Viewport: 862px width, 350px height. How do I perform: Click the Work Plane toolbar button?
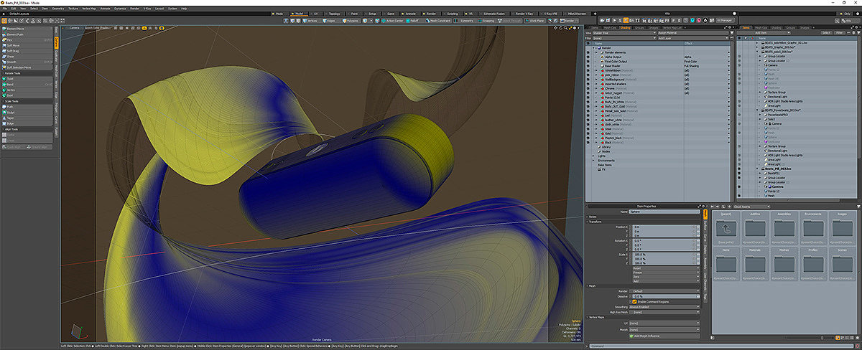coord(535,21)
